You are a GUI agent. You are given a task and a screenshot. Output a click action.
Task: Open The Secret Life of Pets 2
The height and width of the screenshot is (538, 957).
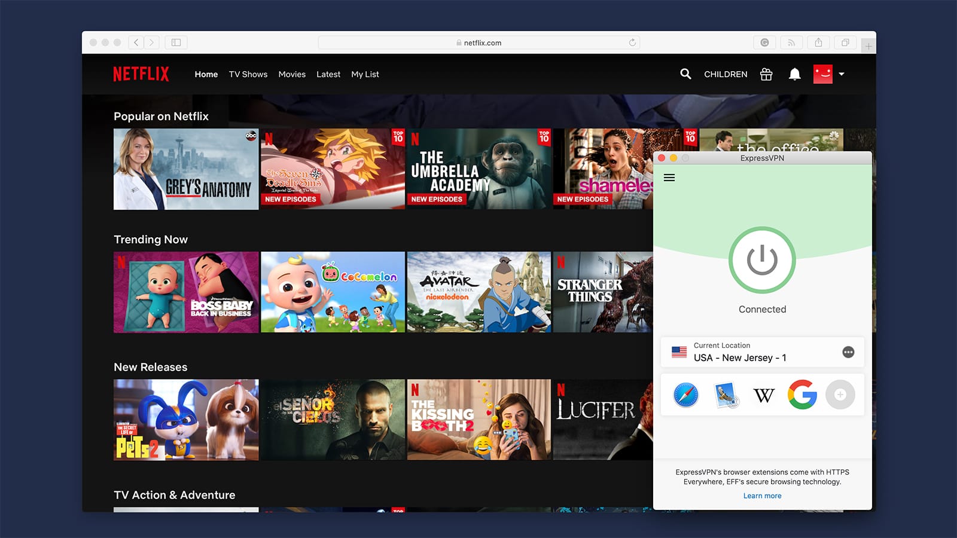click(x=186, y=420)
